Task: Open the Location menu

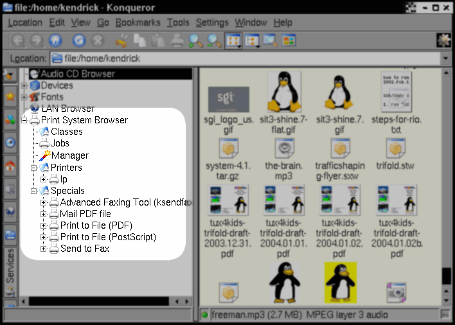Action: click(25, 22)
